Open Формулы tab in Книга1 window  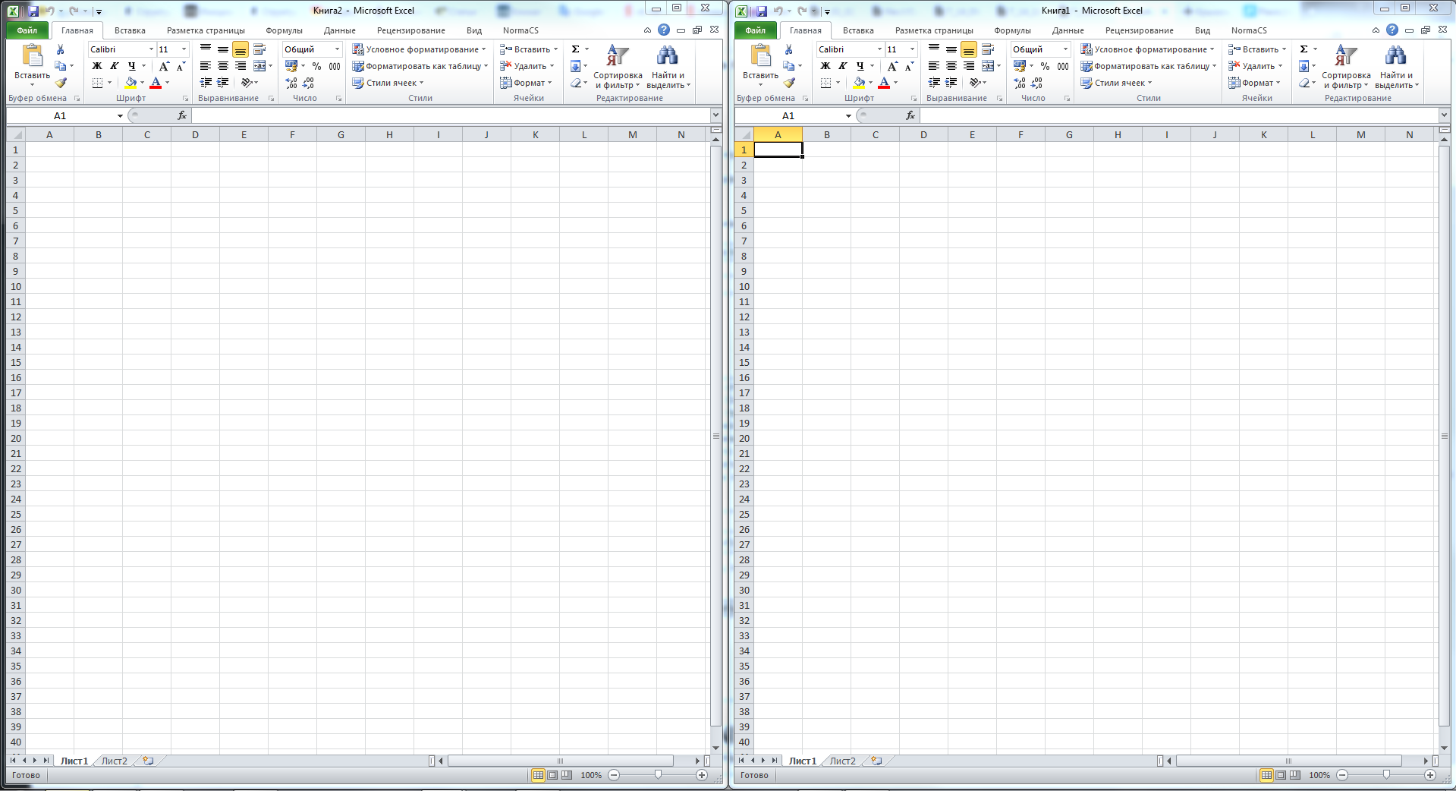1012,30
